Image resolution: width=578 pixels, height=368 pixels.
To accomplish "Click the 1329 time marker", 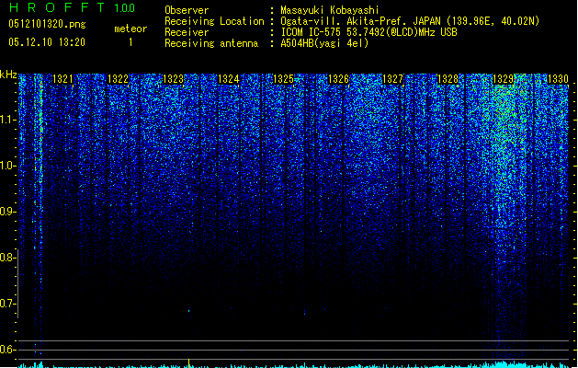I will pos(503,79).
